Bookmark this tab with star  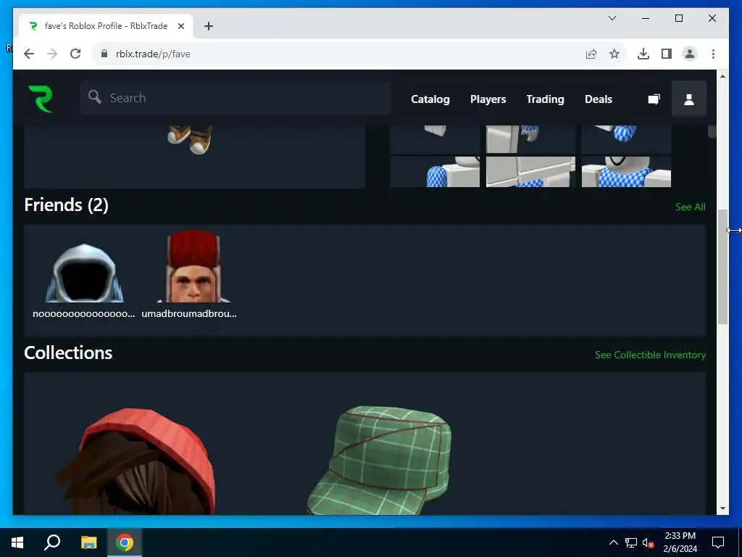(614, 54)
